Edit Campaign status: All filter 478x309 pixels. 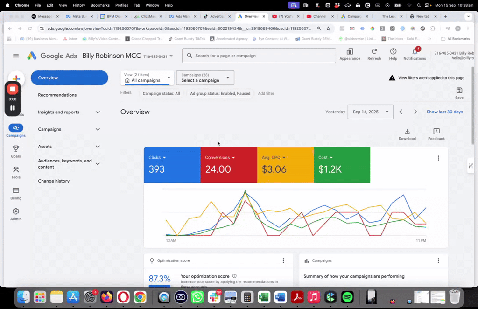161,93
